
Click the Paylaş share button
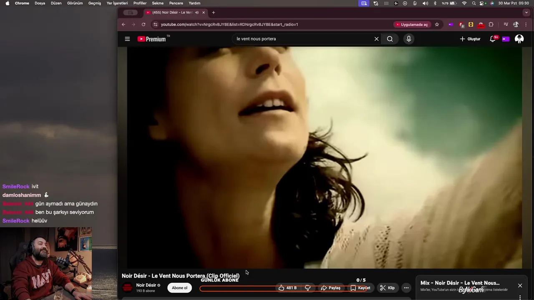click(x=330, y=288)
